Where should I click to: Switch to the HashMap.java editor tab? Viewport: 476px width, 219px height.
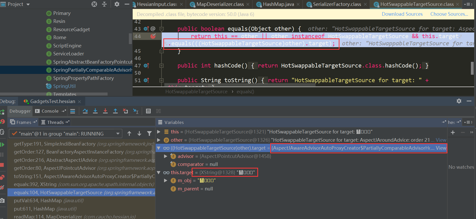tap(278, 4)
